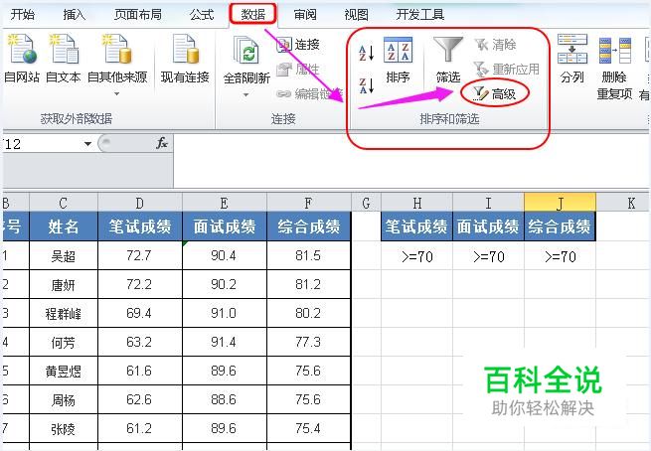Image resolution: width=651 pixels, height=451 pixels.
Task: Open the 排序 sort dialog
Action: point(398,61)
